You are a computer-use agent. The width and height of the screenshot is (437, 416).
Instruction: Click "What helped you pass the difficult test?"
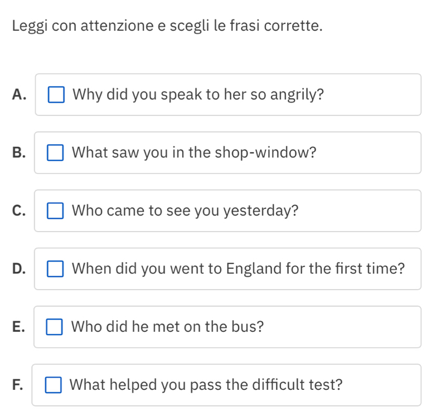(x=207, y=385)
